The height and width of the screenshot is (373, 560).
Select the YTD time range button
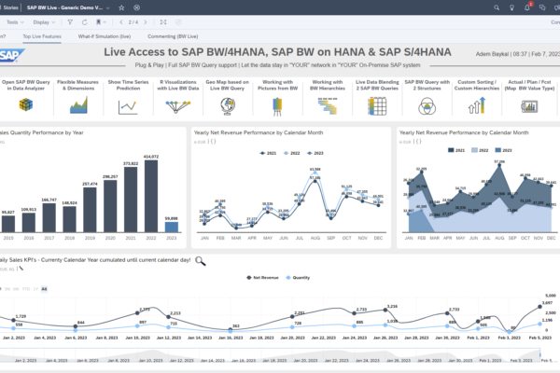pyautogui.click(x=26, y=289)
